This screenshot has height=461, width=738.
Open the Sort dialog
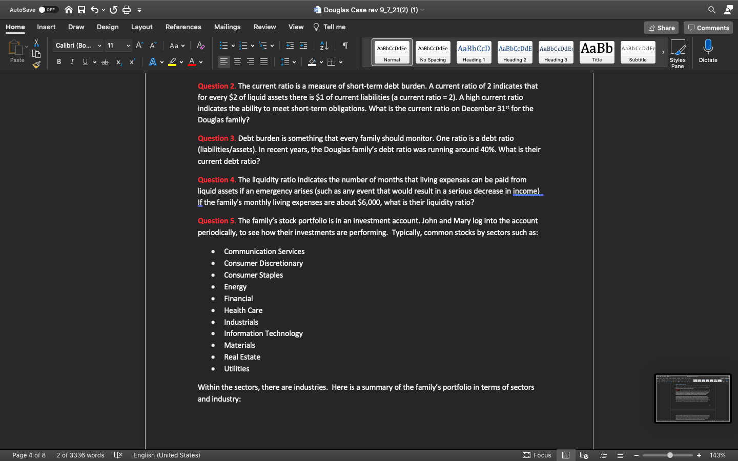point(323,46)
